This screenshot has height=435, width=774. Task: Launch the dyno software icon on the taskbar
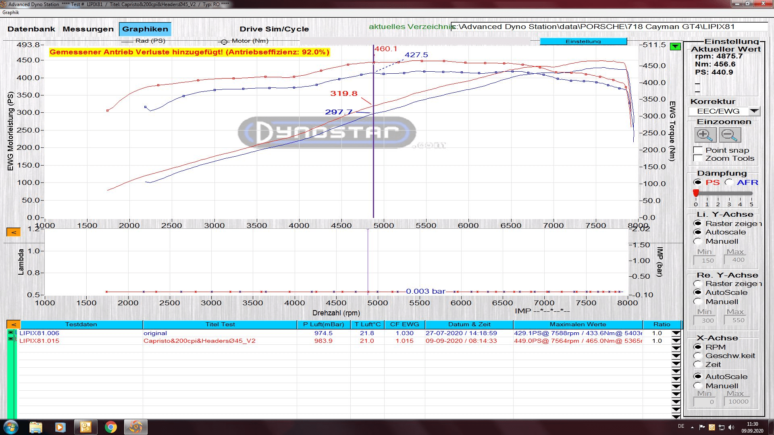click(x=136, y=427)
